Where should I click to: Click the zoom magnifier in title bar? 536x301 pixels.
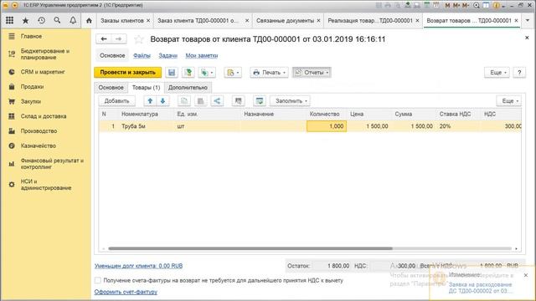[477, 5]
